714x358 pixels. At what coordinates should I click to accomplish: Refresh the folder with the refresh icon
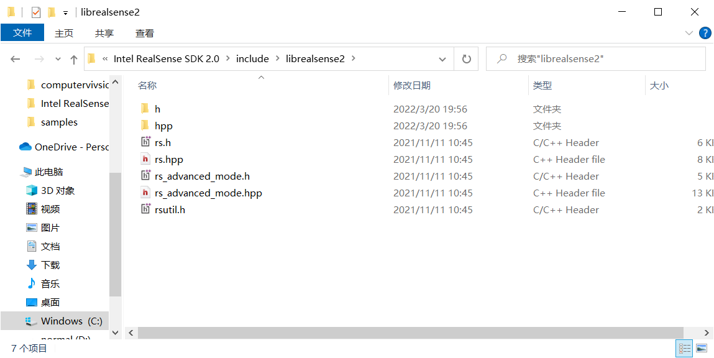coord(465,58)
